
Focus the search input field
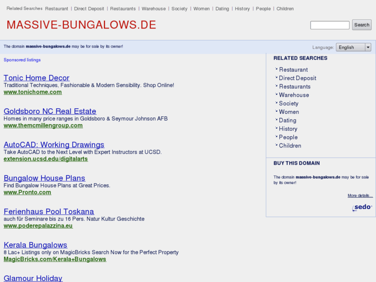[x=330, y=25]
